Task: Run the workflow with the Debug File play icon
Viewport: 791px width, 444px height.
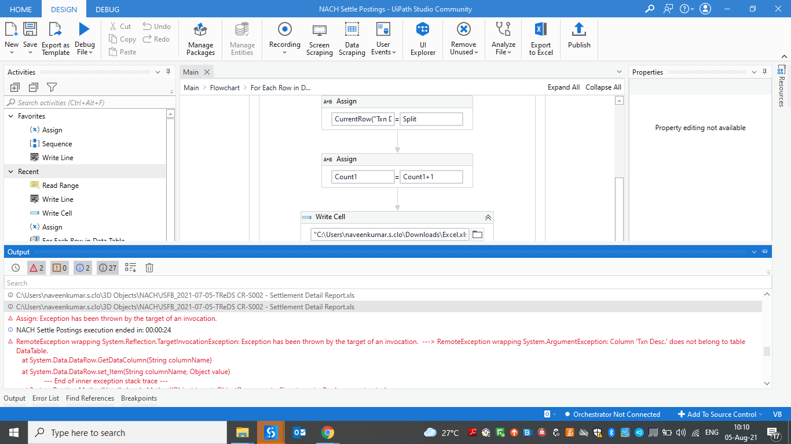Action: [85, 29]
